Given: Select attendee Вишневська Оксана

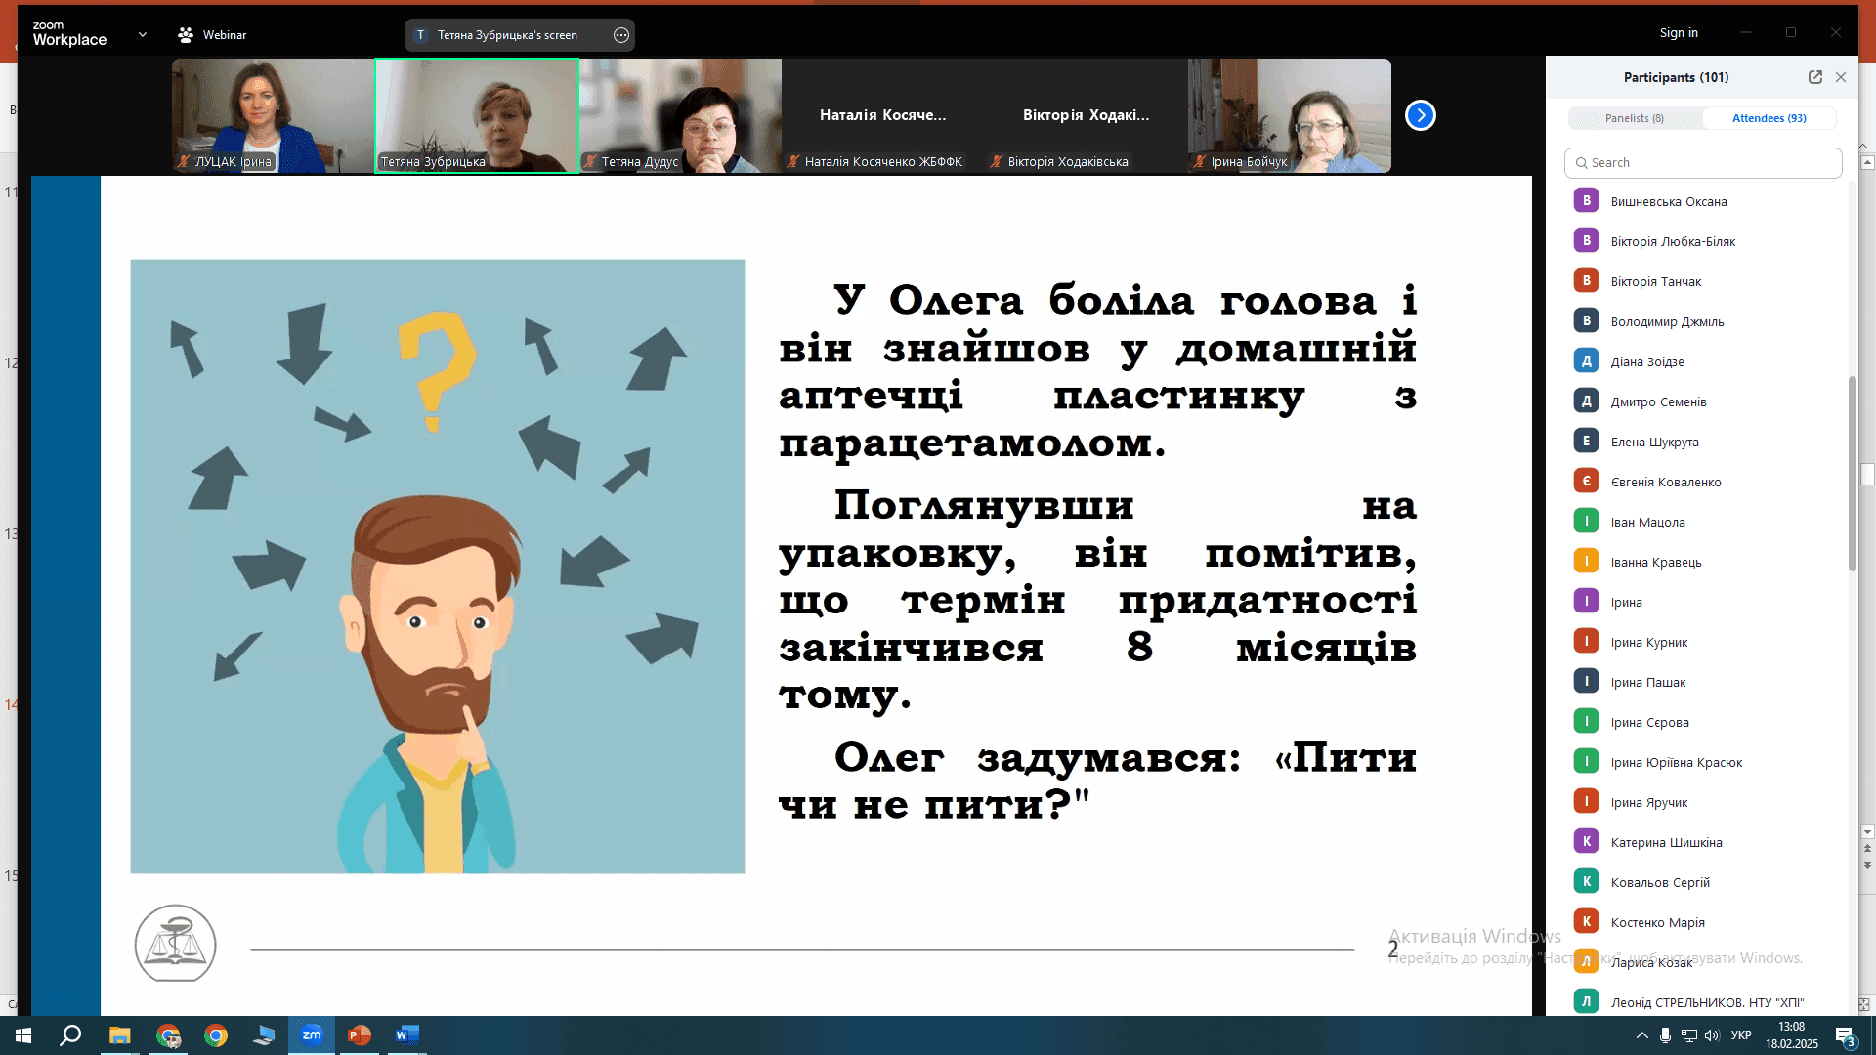Looking at the screenshot, I should point(1705,201).
